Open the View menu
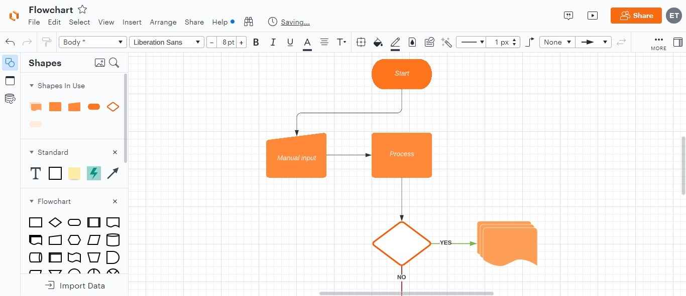 (106, 22)
